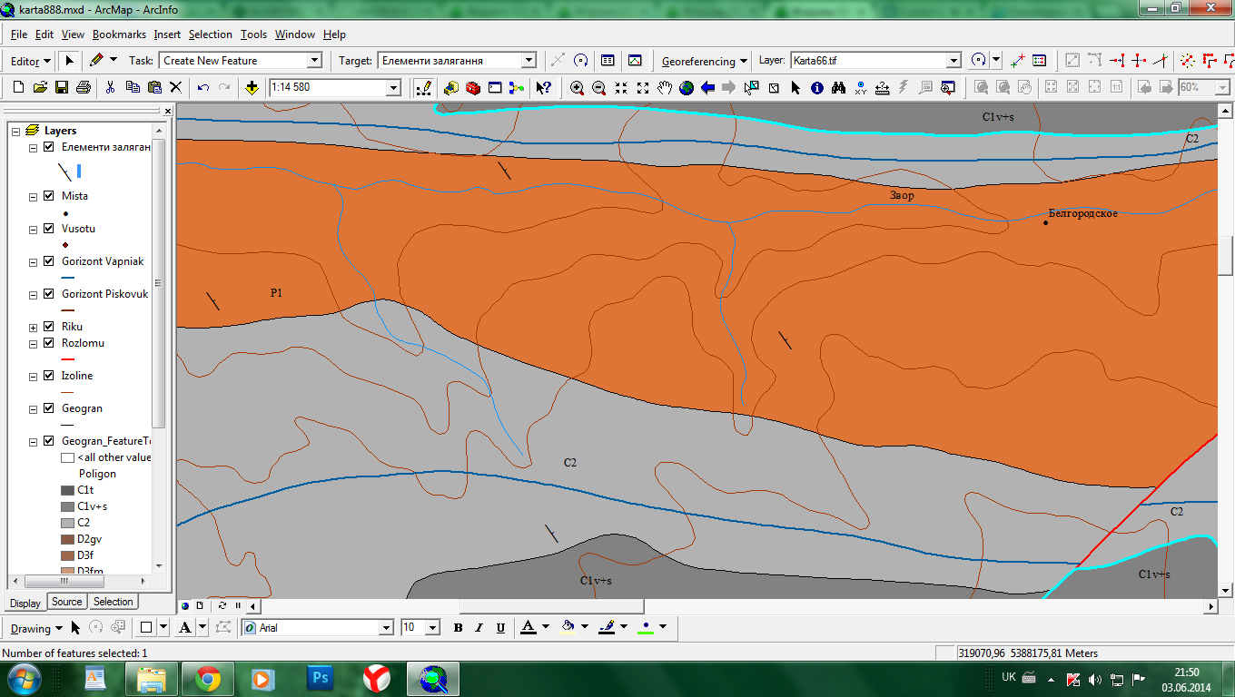This screenshot has height=697, width=1235.
Task: Click the Zoom In magnifier tool
Action: click(x=577, y=88)
